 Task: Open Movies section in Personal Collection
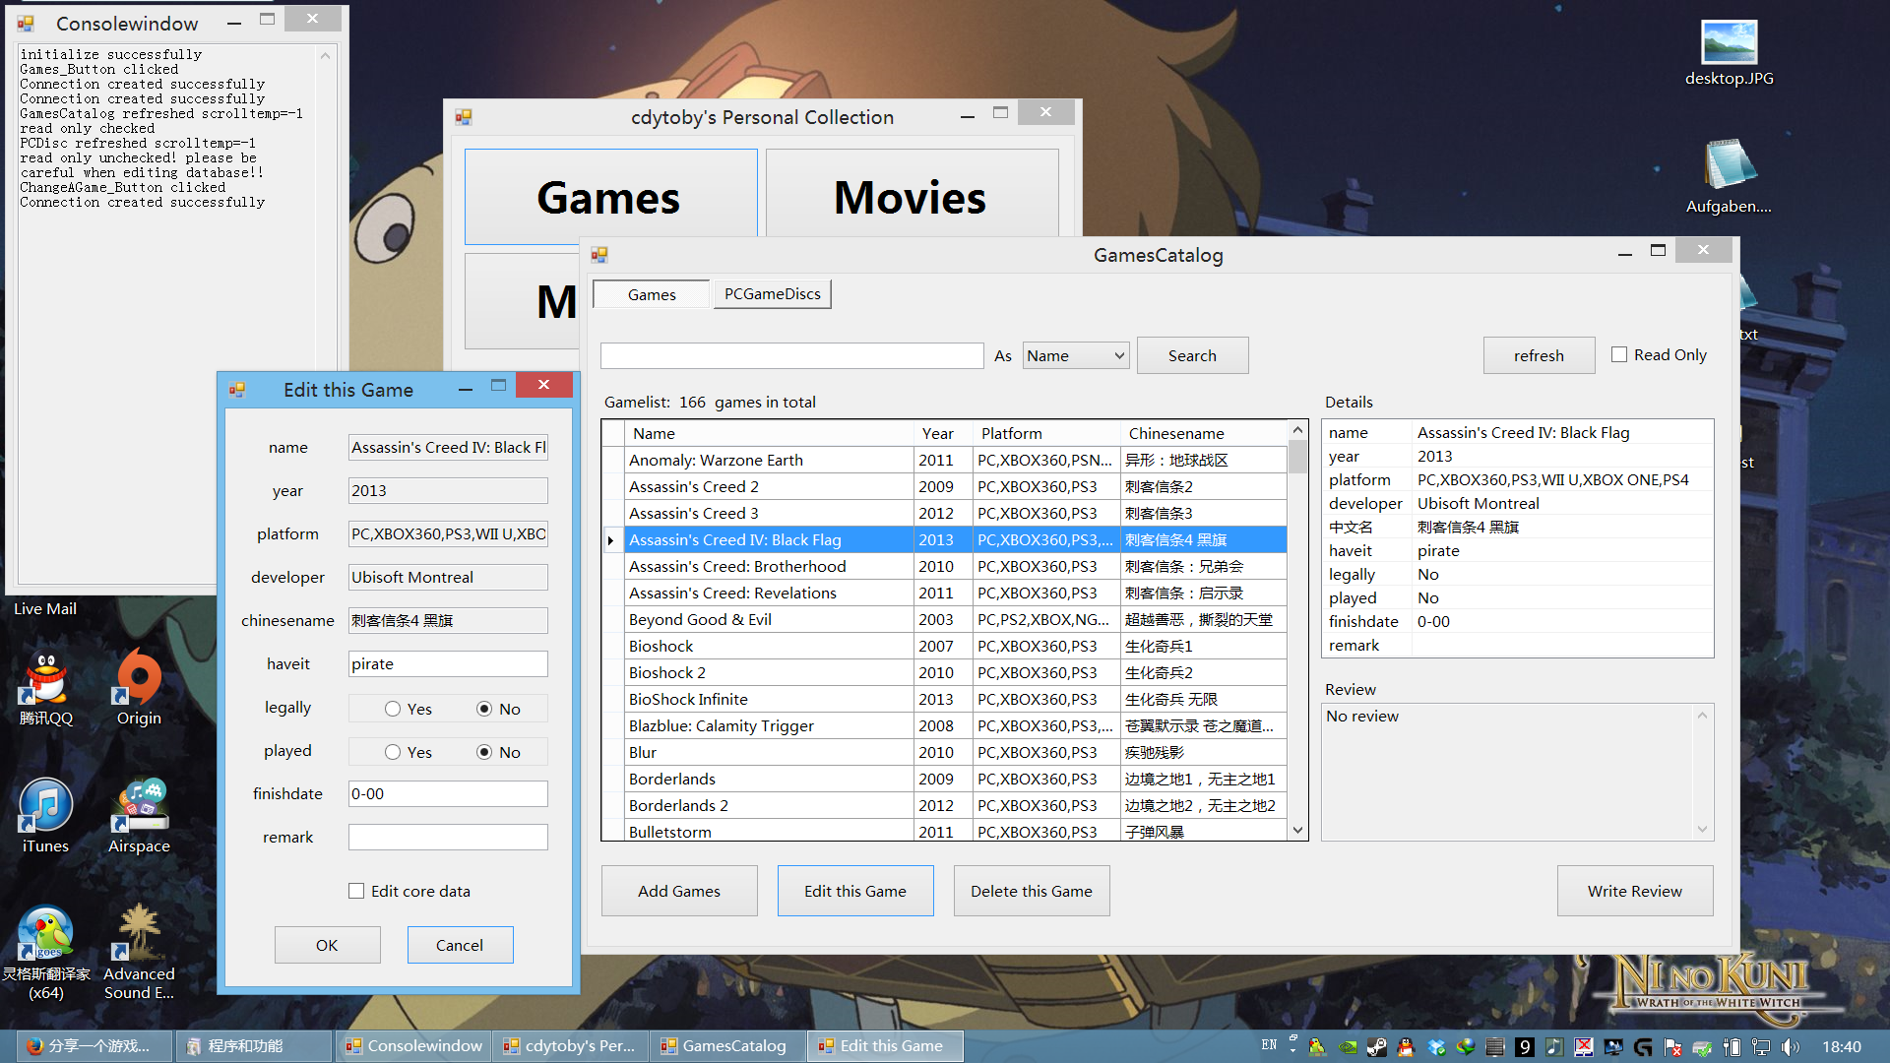912,195
